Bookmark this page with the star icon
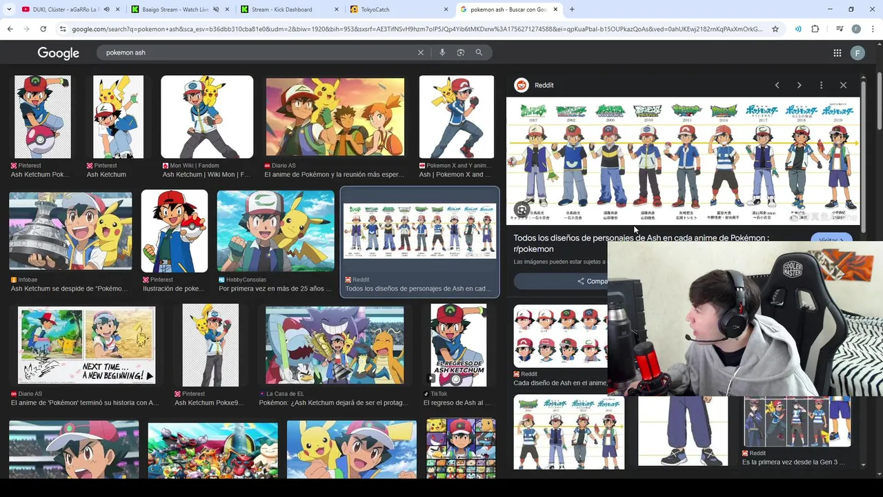 pyautogui.click(x=775, y=29)
